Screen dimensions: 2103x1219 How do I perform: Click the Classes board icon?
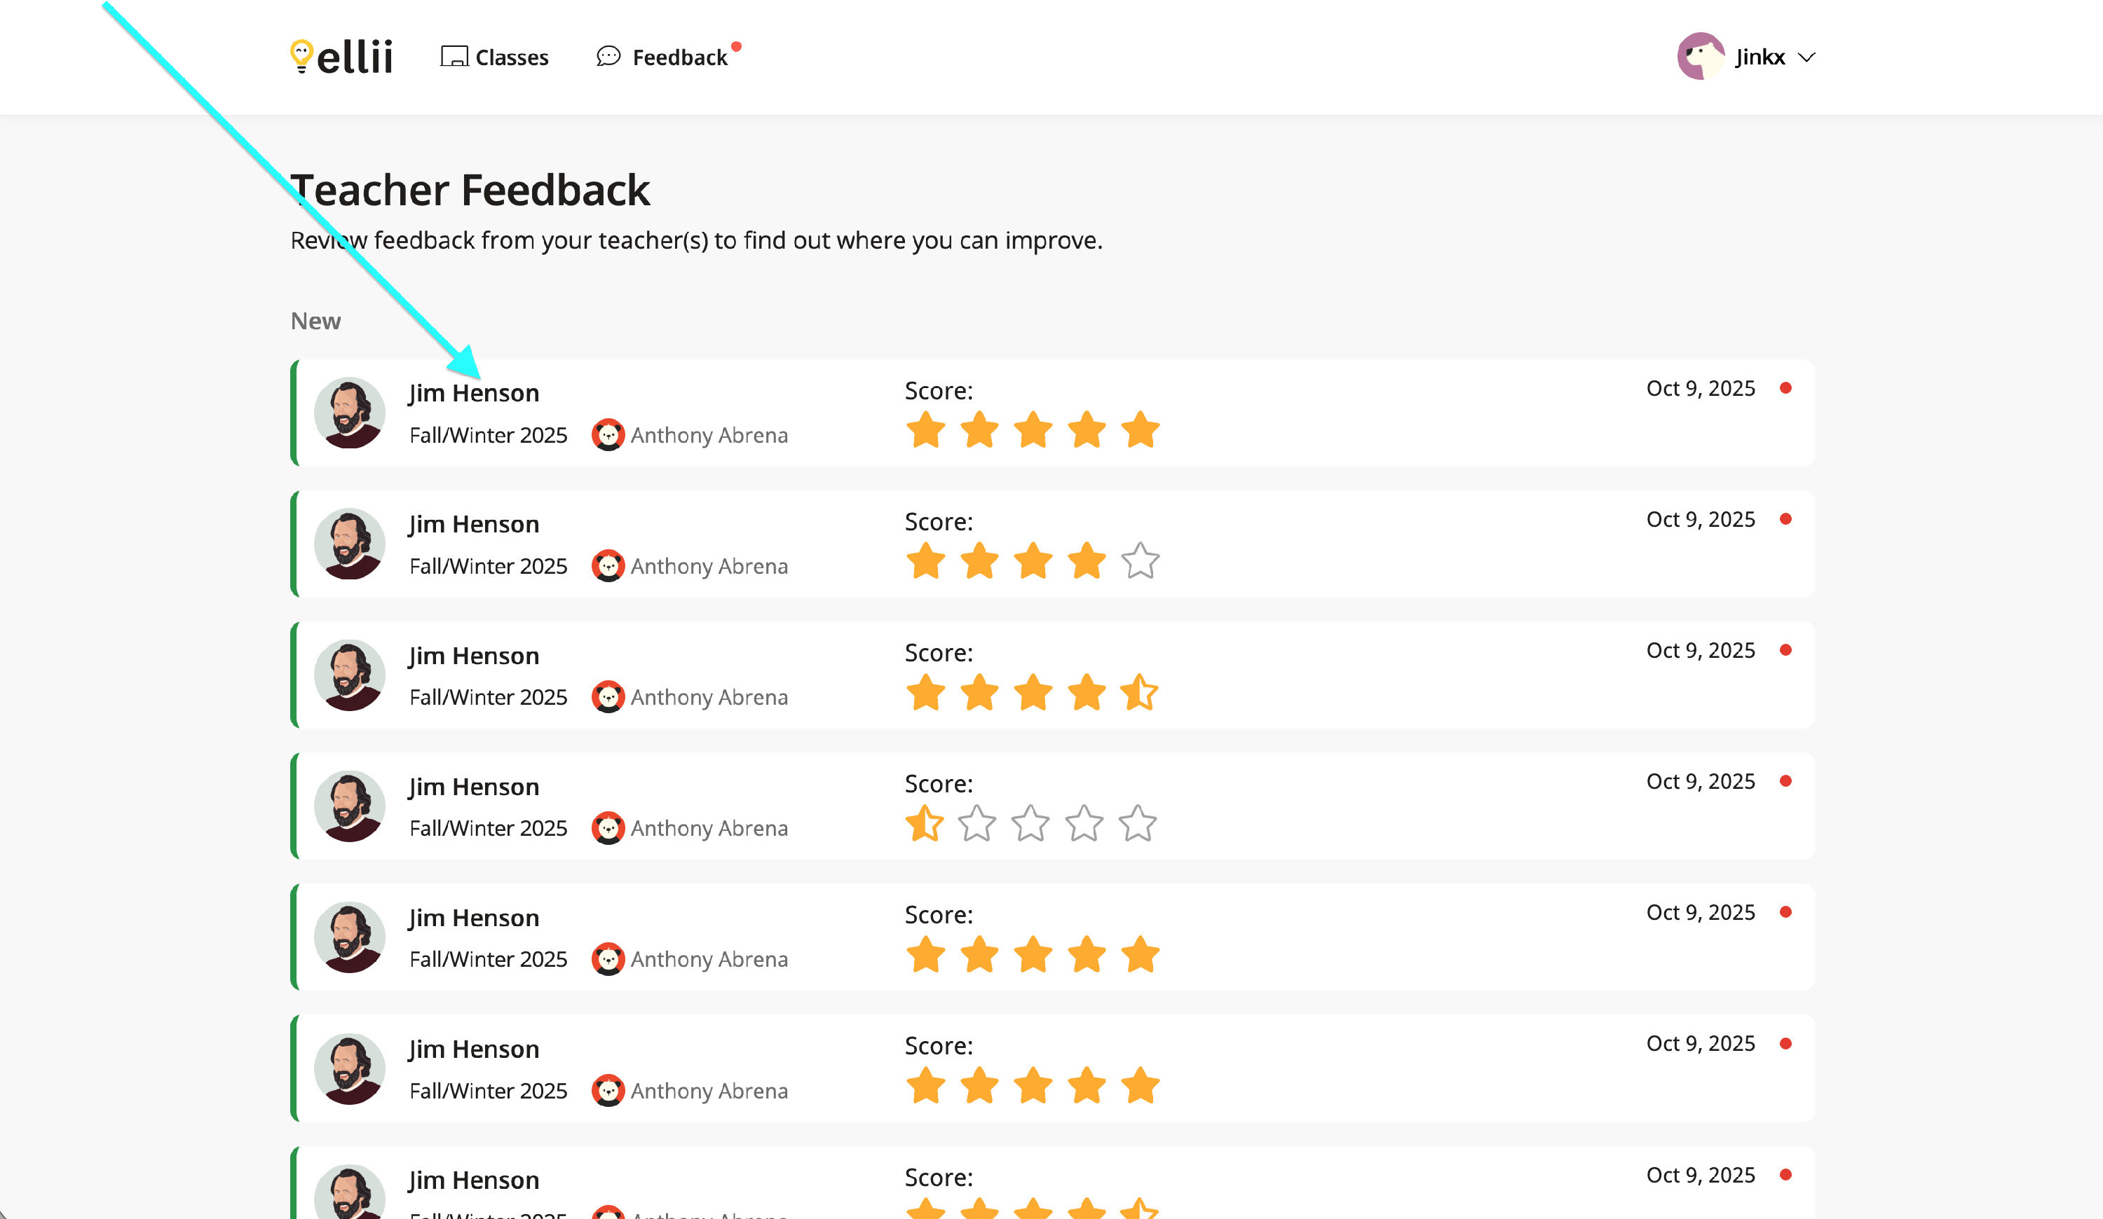(x=454, y=57)
